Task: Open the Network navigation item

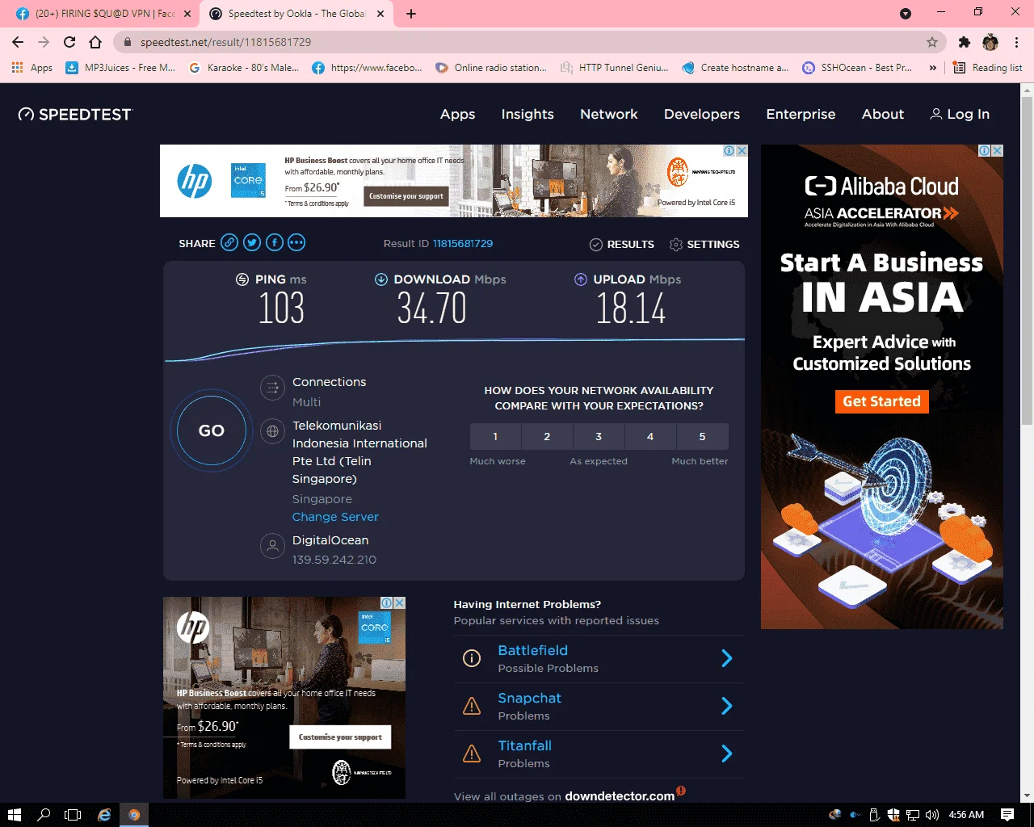Action: [609, 115]
